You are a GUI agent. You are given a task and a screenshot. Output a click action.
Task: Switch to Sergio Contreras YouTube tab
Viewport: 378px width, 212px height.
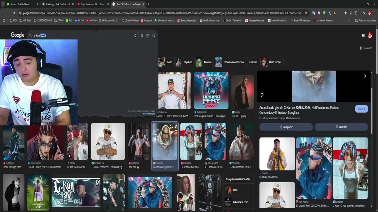[92, 4]
